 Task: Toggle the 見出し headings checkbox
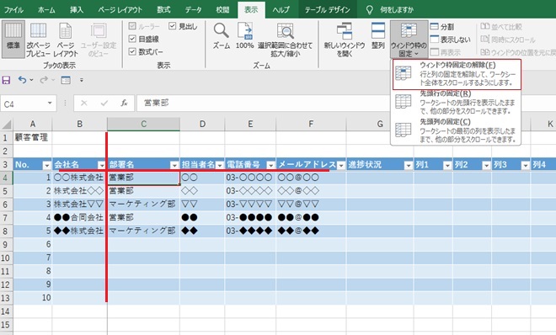pos(173,26)
